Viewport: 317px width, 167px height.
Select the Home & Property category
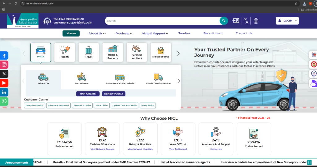coord(113,52)
